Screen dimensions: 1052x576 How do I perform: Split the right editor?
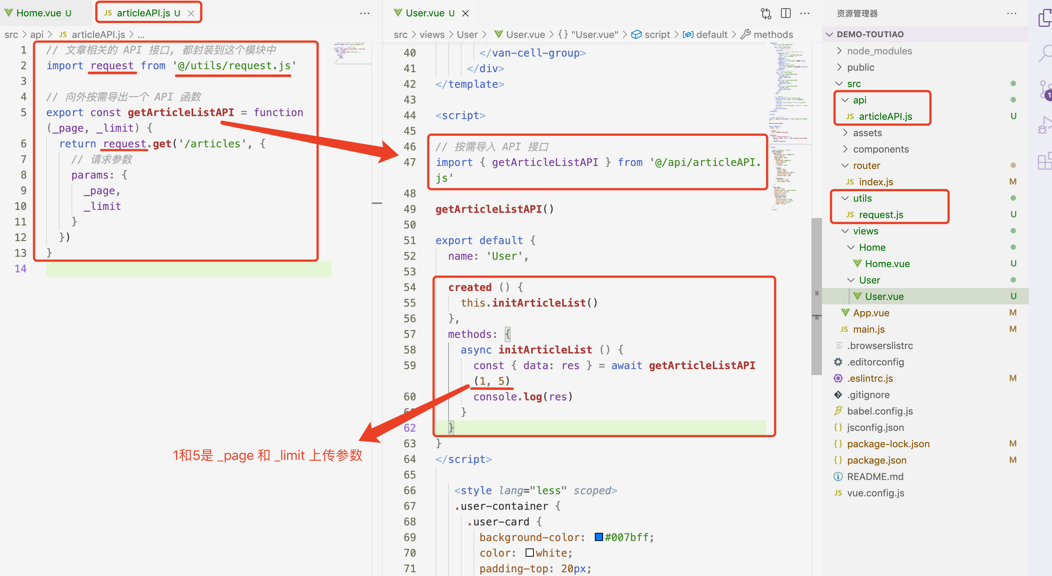785,13
